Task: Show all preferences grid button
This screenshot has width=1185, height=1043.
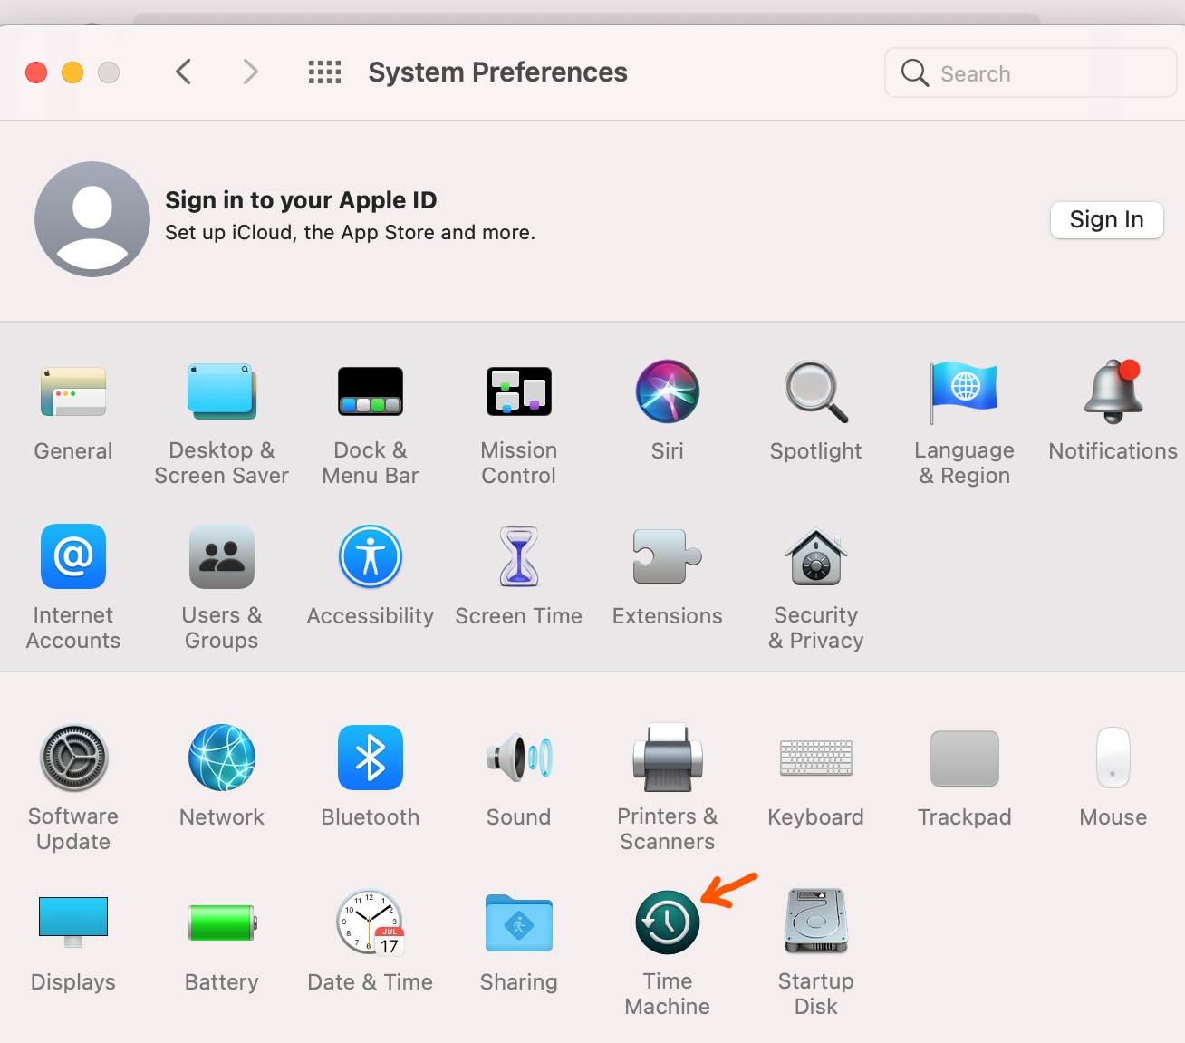Action: coord(324,72)
